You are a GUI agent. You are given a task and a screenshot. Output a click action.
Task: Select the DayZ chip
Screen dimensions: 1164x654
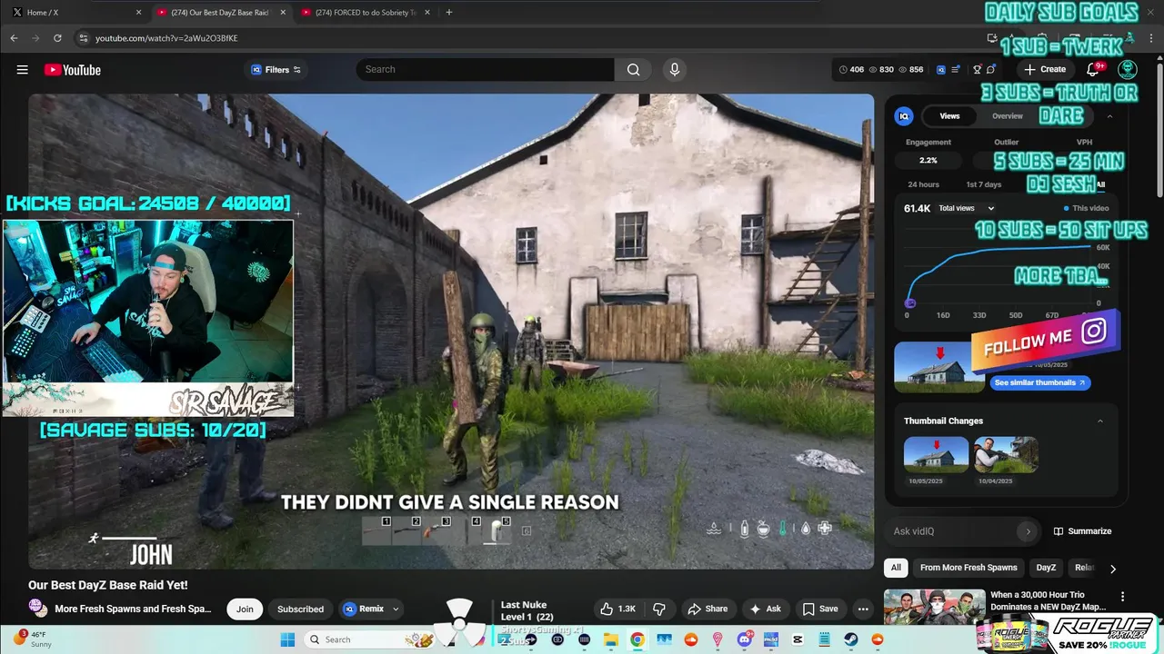[1046, 568]
